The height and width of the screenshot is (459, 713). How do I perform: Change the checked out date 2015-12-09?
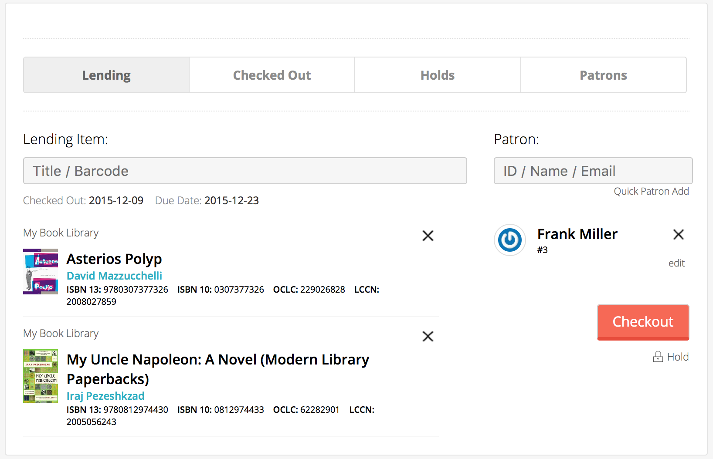click(x=116, y=200)
